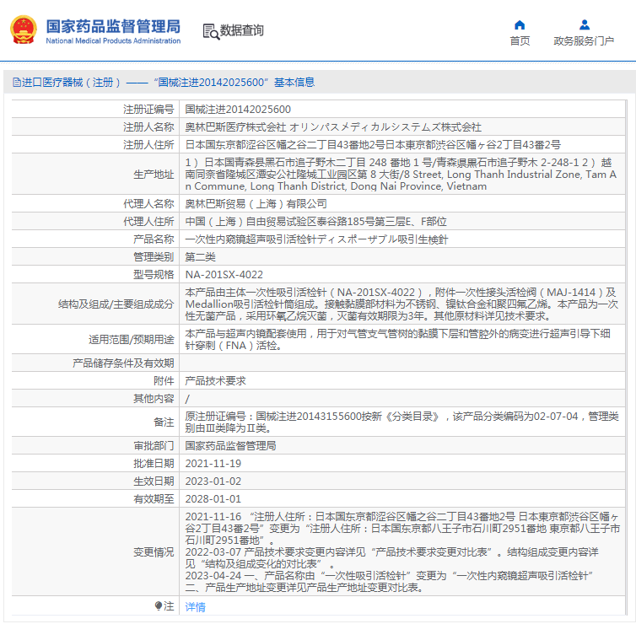Select 一次性内窥镜超声吸引活检针 product name value
The image size is (636, 624).
[316, 239]
